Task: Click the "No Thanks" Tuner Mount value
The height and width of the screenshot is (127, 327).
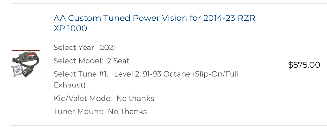Action: point(127,111)
